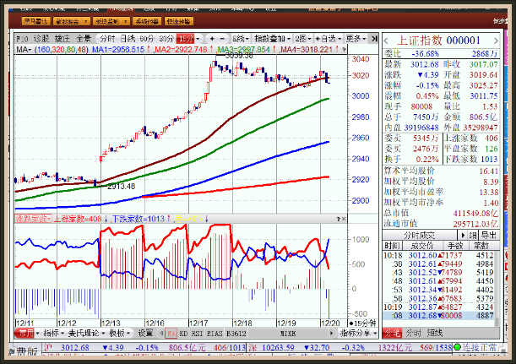This screenshot has height=364, width=516.
Task: Click the first orange button on the top toolbar
Action: (x=36, y=21)
